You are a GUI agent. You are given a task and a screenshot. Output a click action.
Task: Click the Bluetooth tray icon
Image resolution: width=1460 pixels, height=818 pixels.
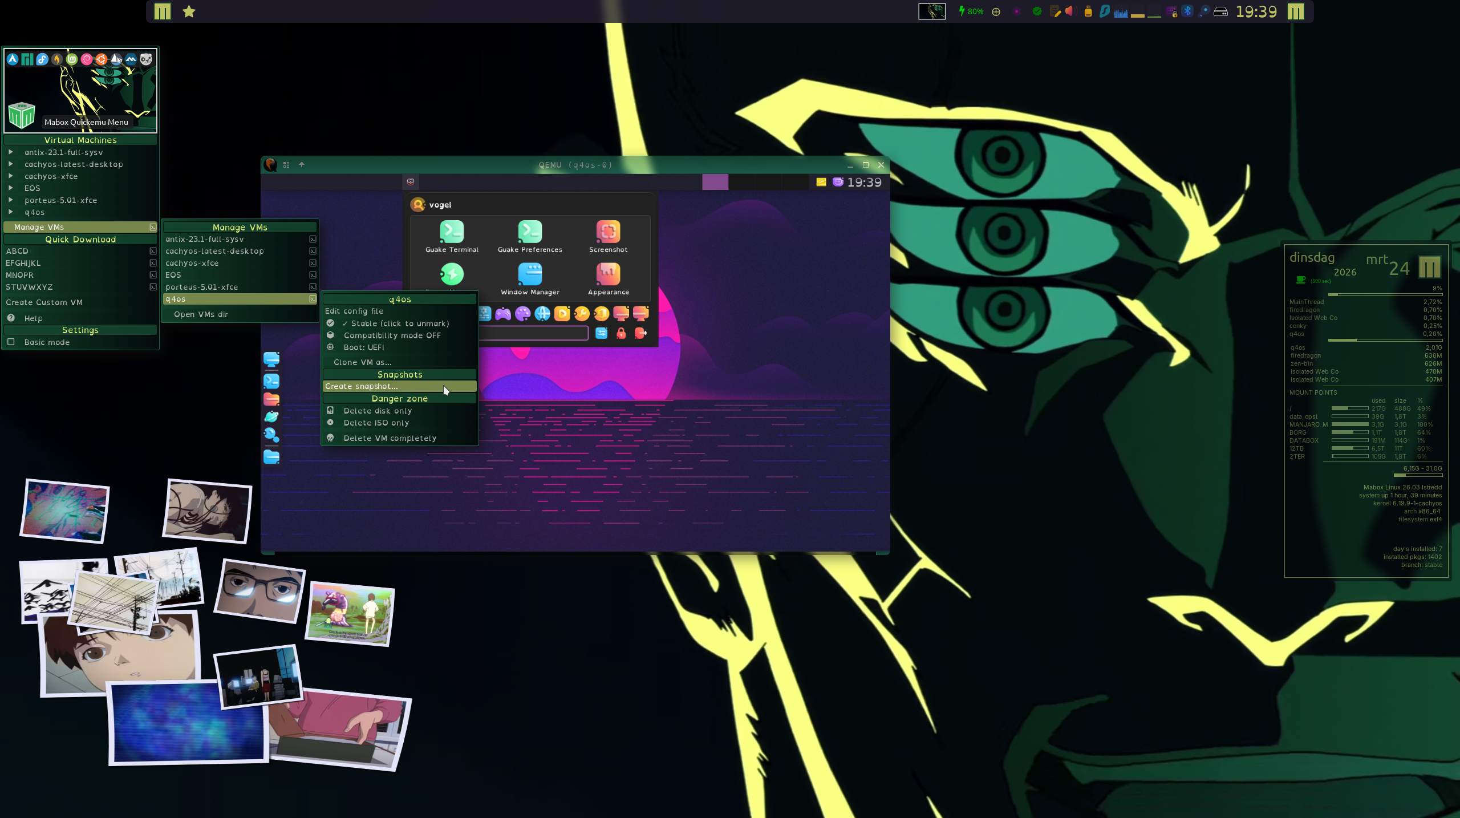1187,11
